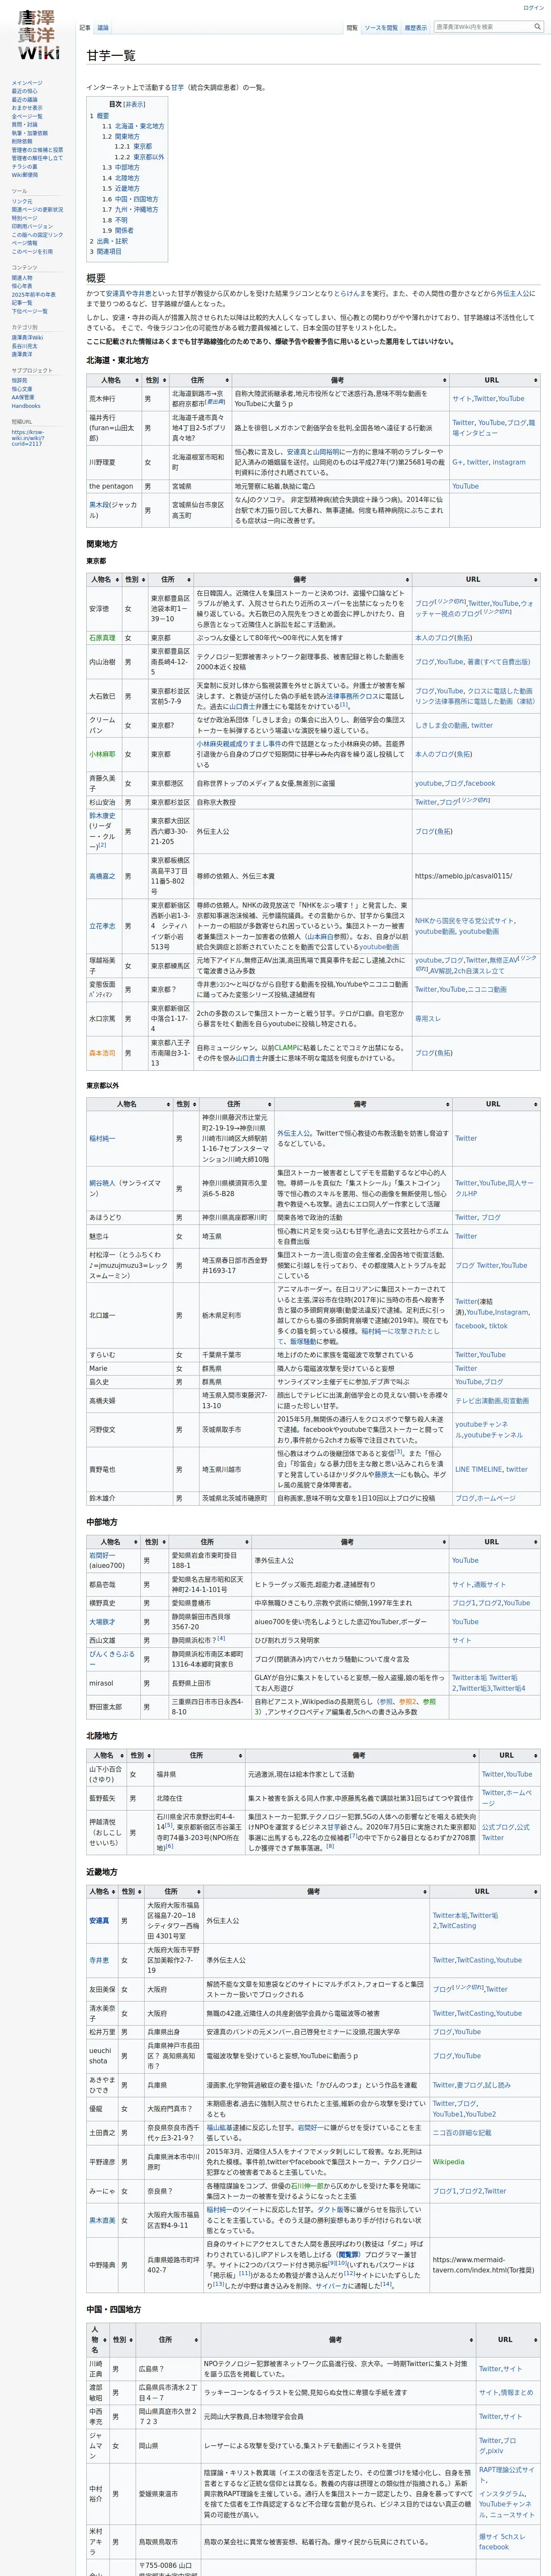The height and width of the screenshot is (2576, 551).
Task: Open the 履歴表示 history tab
Action: tap(415, 28)
